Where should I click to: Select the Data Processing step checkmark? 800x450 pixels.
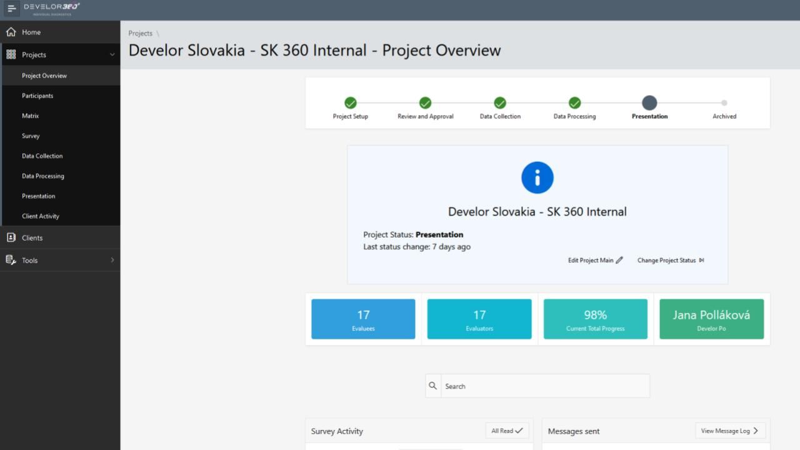click(x=574, y=103)
